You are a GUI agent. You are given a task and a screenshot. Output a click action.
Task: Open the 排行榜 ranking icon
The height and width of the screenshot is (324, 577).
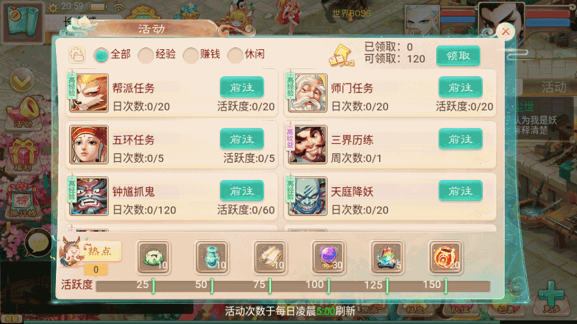pyautogui.click(x=23, y=202)
